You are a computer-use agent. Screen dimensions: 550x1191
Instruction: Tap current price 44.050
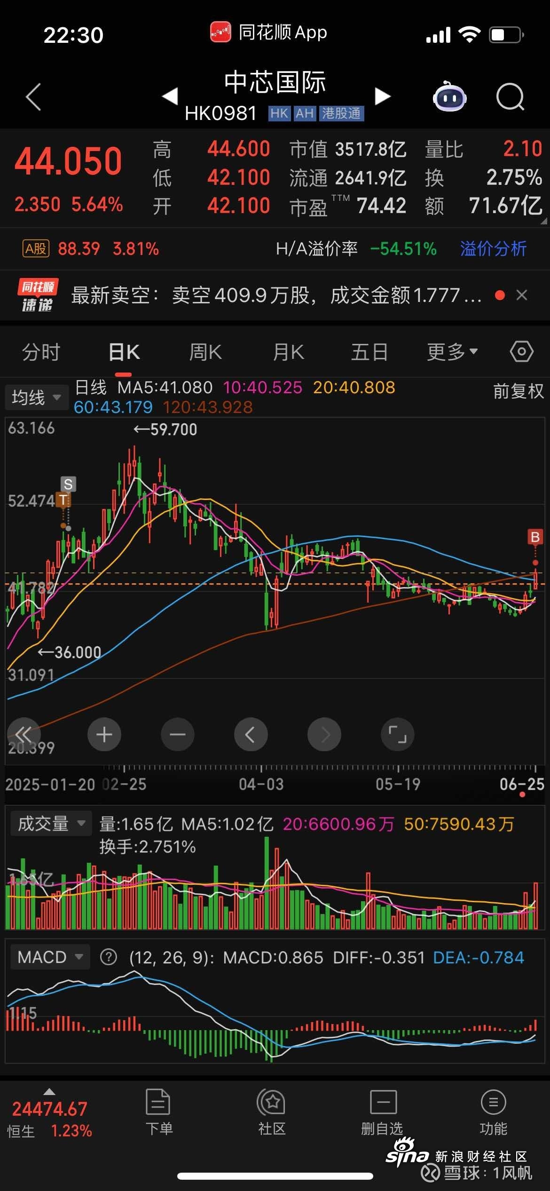(x=68, y=161)
